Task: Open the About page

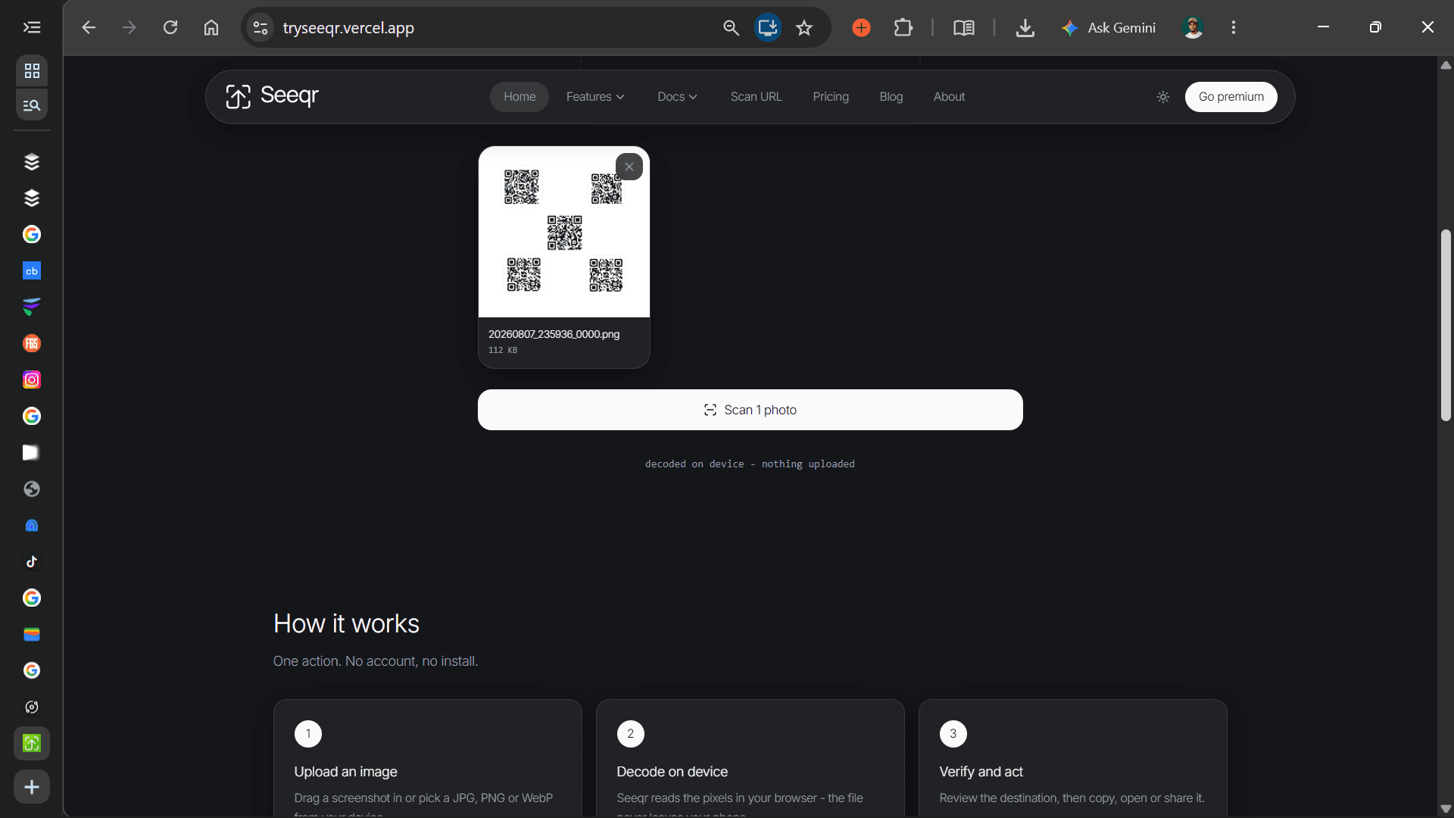Action: pos(949,97)
